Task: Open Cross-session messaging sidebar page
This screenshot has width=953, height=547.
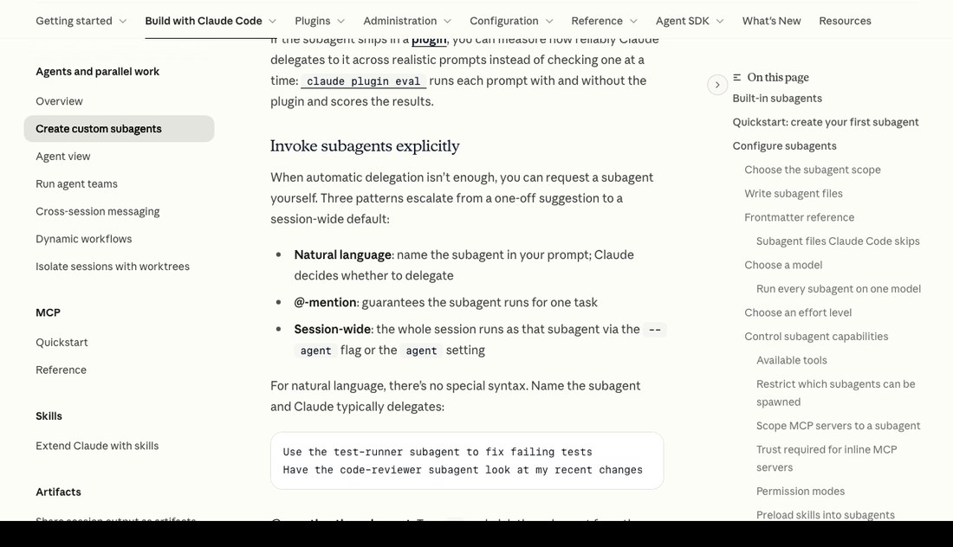Action: [97, 211]
